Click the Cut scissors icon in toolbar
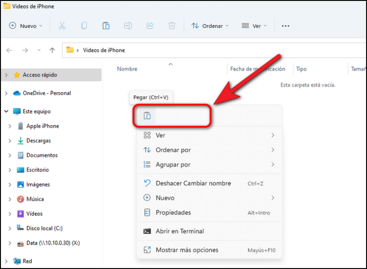 coord(62,26)
